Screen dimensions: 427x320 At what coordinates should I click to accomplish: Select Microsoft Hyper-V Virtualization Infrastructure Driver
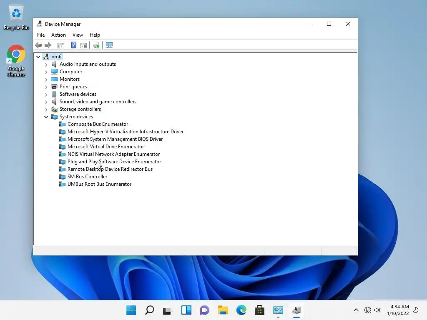point(126,132)
